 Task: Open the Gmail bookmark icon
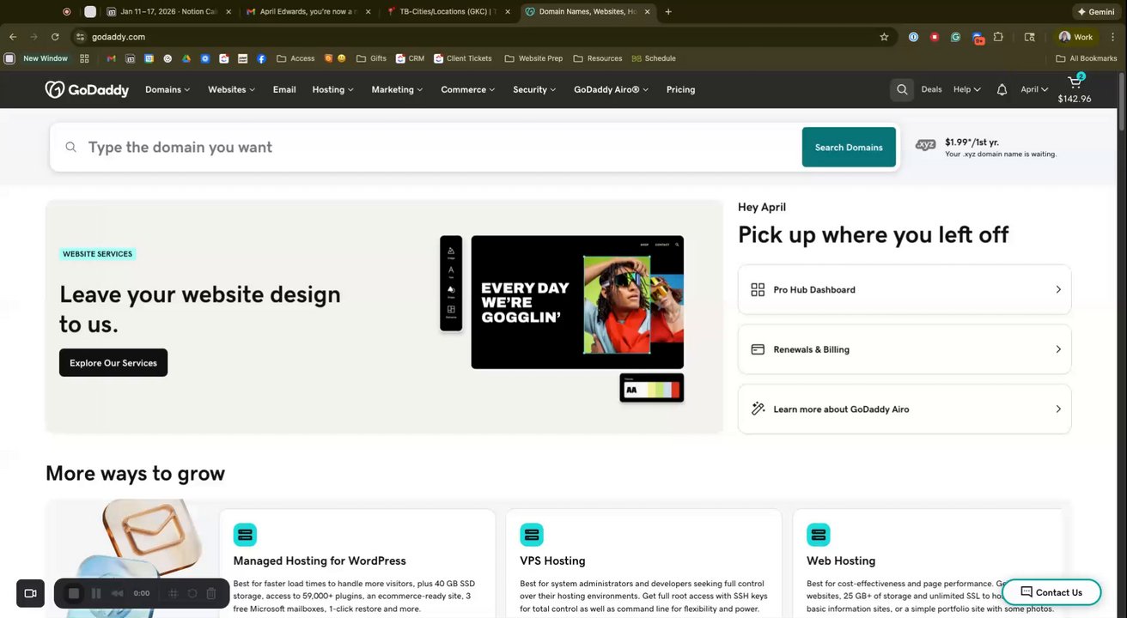point(112,58)
